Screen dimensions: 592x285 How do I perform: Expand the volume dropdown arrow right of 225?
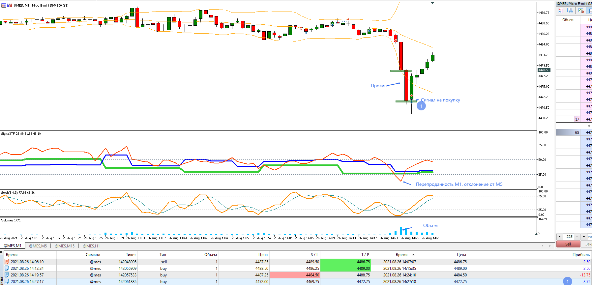[x=584, y=237]
